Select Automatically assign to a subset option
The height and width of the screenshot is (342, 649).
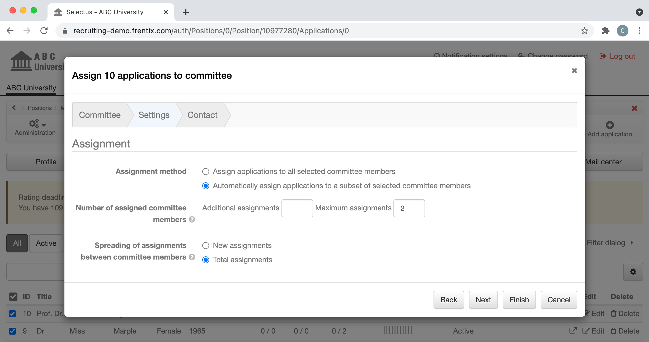tap(205, 186)
